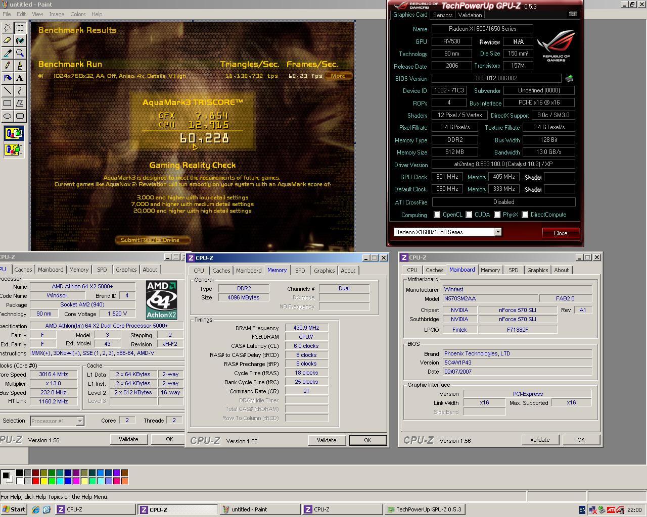The width and height of the screenshot is (647, 517).
Task: Open Caches tab in leftmost CPU-Z window
Action: point(23,270)
